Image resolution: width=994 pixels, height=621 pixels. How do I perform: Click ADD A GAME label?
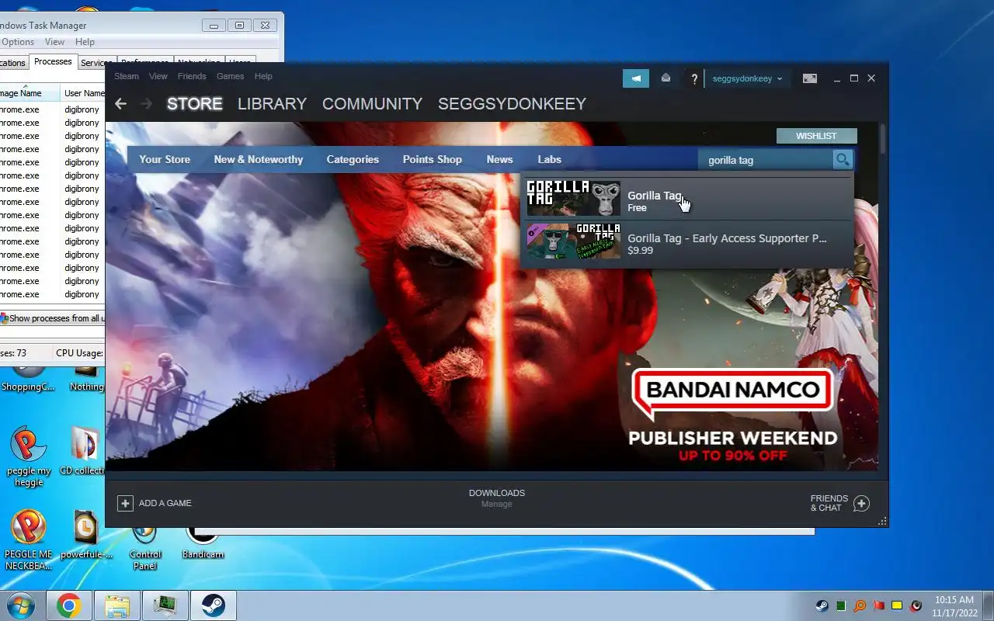pyautogui.click(x=165, y=503)
